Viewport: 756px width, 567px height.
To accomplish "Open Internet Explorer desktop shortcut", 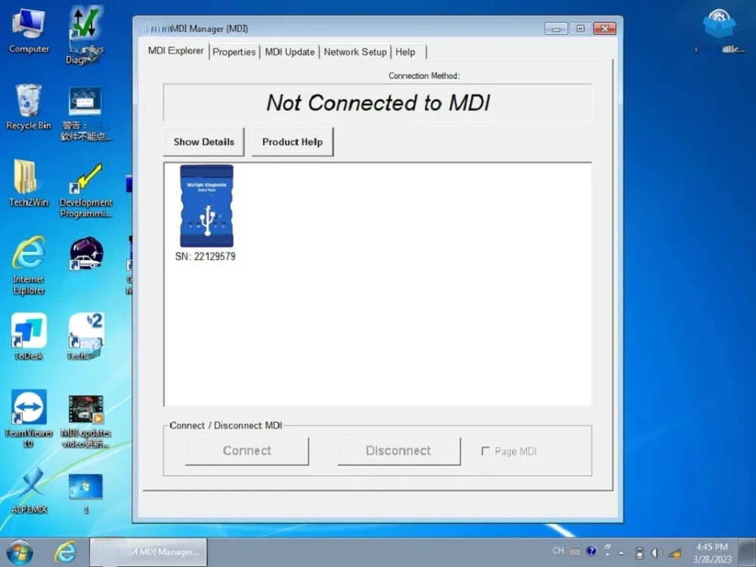I will pyautogui.click(x=29, y=265).
